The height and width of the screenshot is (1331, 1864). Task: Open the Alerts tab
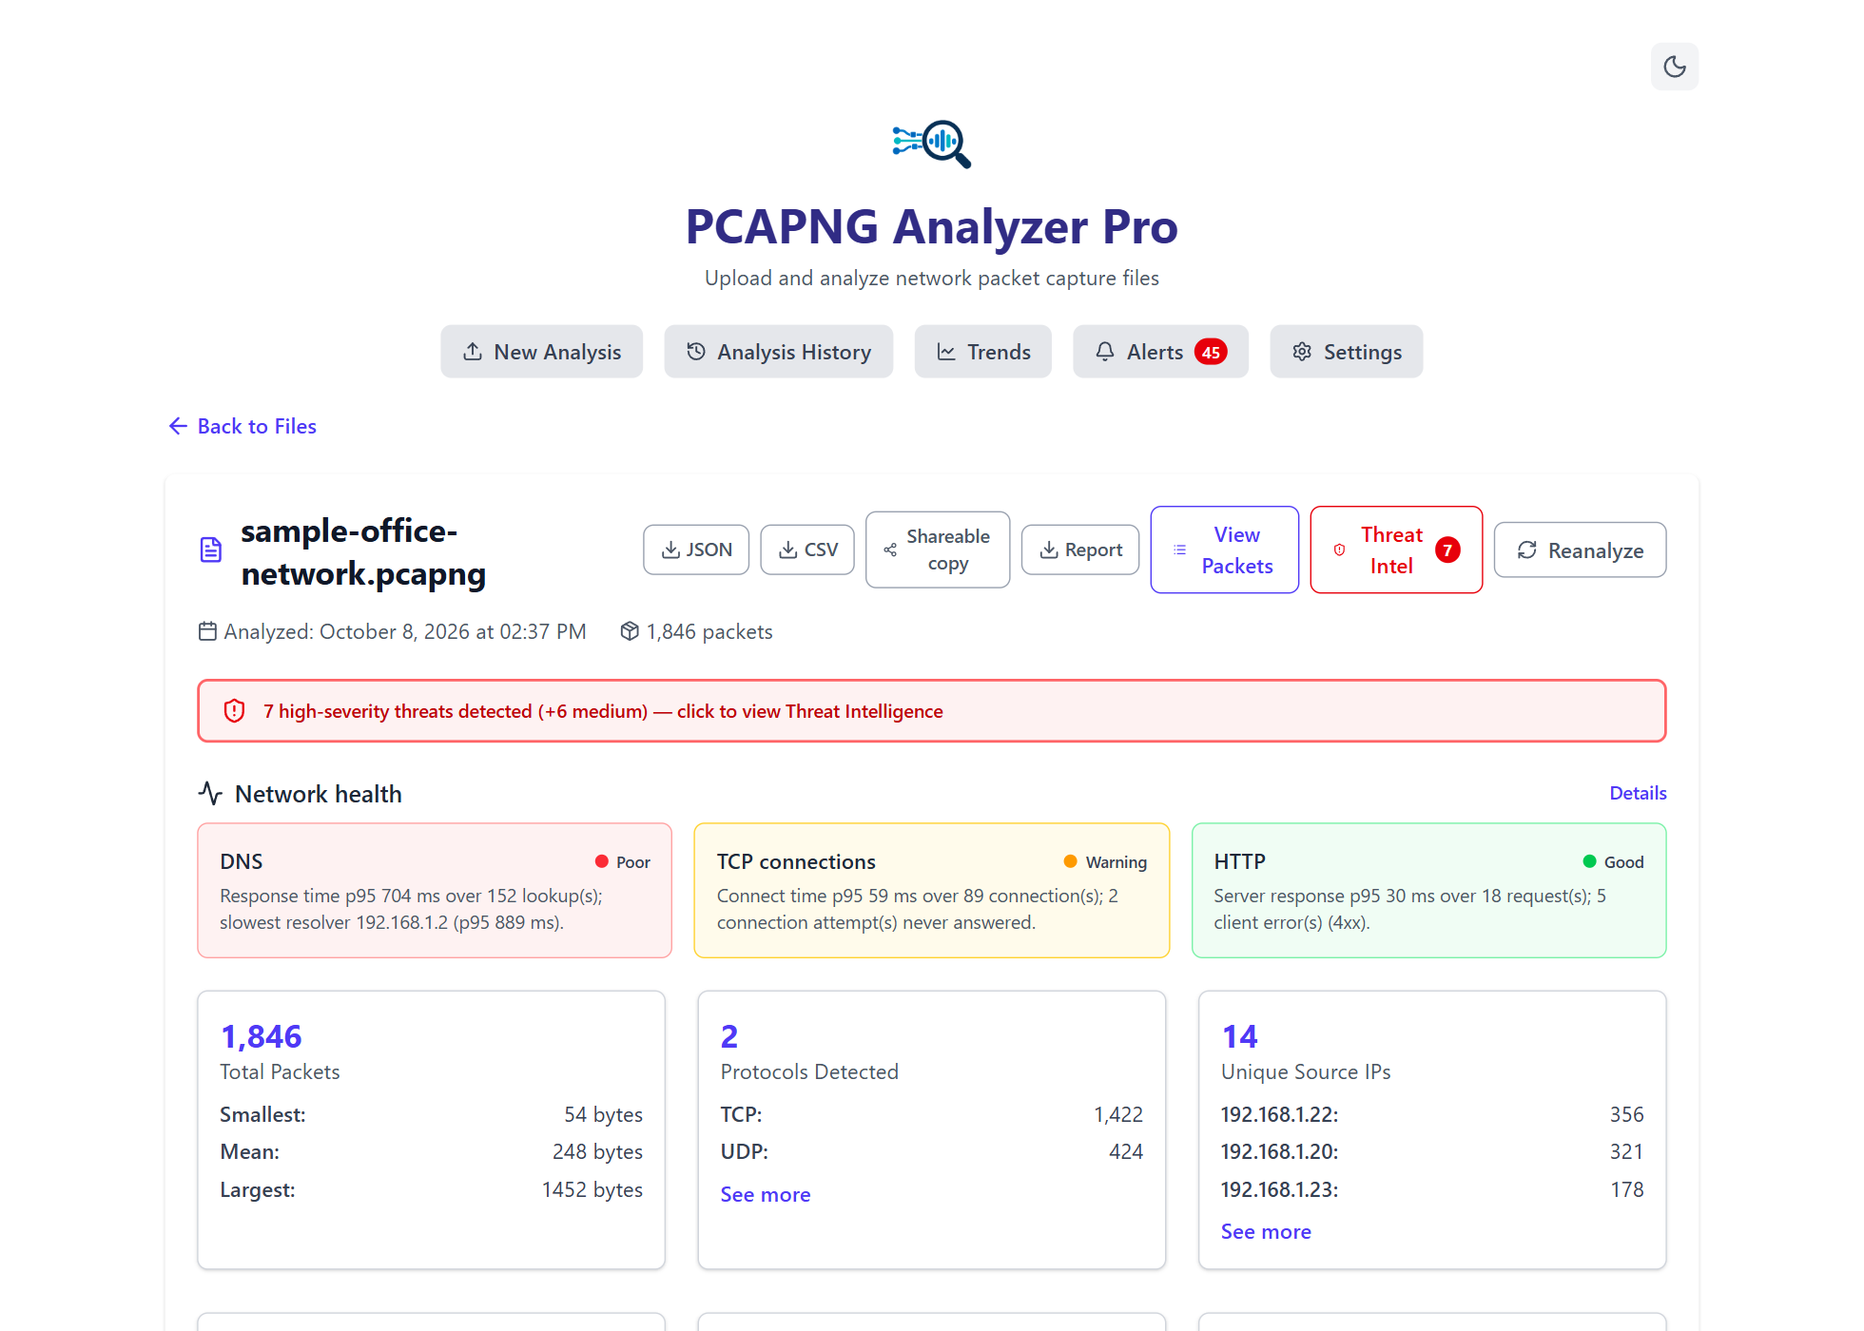pyautogui.click(x=1160, y=352)
